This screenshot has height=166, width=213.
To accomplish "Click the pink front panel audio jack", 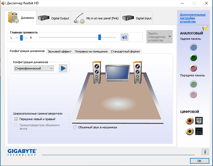I will 193,94.
